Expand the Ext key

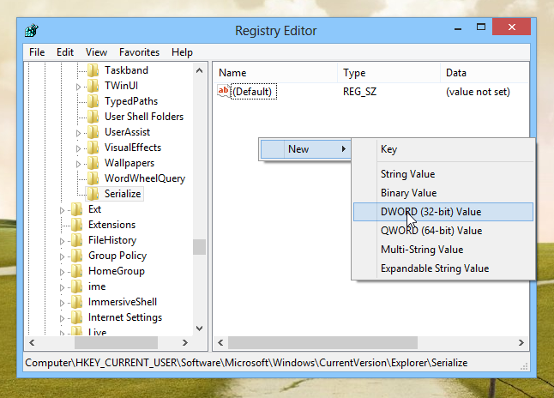pos(63,211)
